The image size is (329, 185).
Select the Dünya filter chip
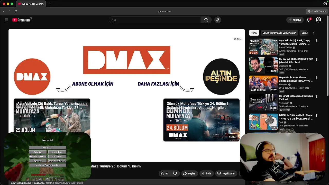305,33
